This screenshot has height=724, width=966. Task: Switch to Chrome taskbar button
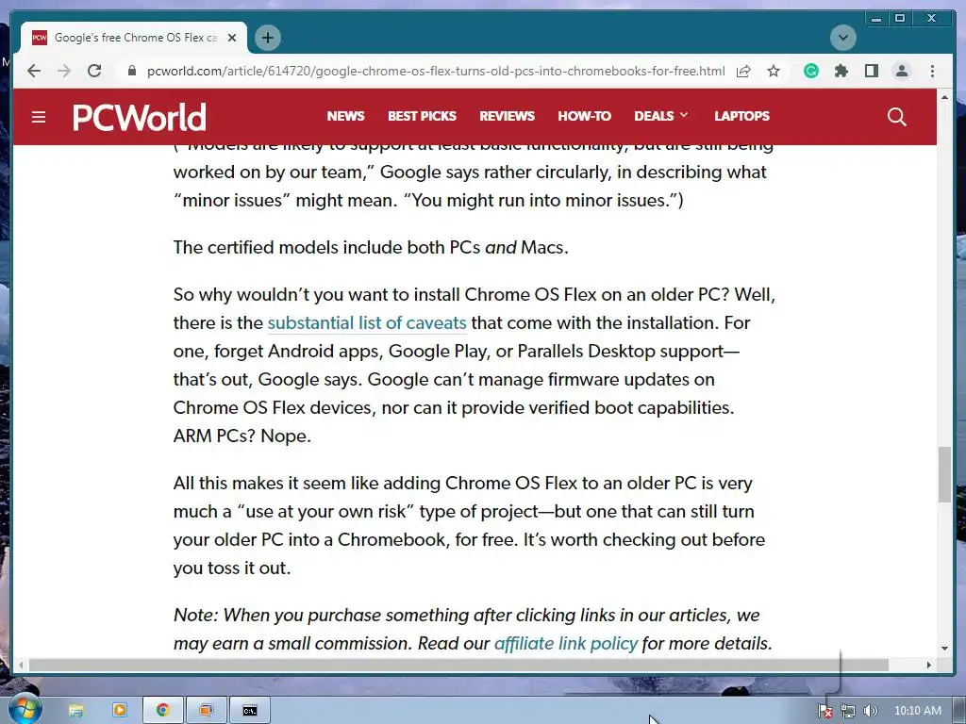162,711
